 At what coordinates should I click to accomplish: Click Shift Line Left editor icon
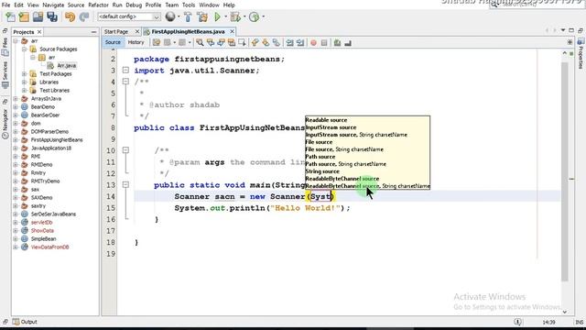click(x=289, y=43)
